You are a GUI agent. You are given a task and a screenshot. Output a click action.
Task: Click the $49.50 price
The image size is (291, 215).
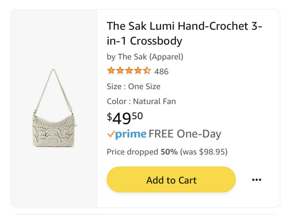125,117
